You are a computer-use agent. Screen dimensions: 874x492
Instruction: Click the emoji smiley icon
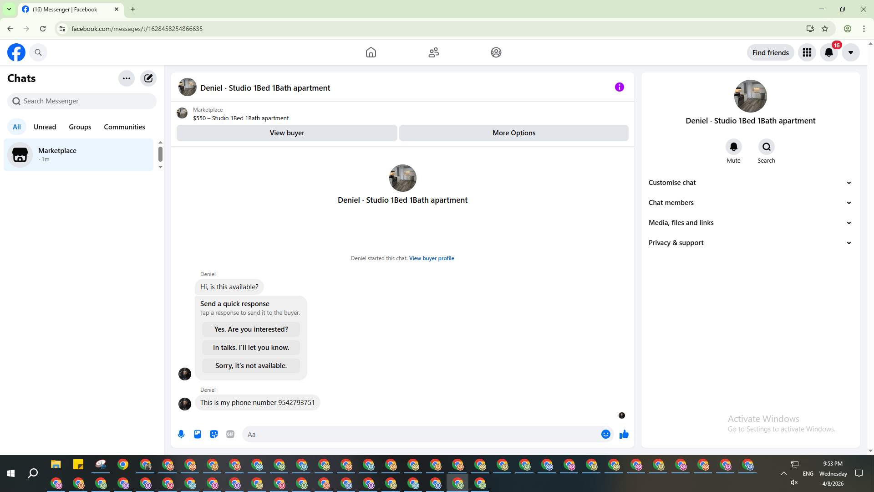click(605, 434)
